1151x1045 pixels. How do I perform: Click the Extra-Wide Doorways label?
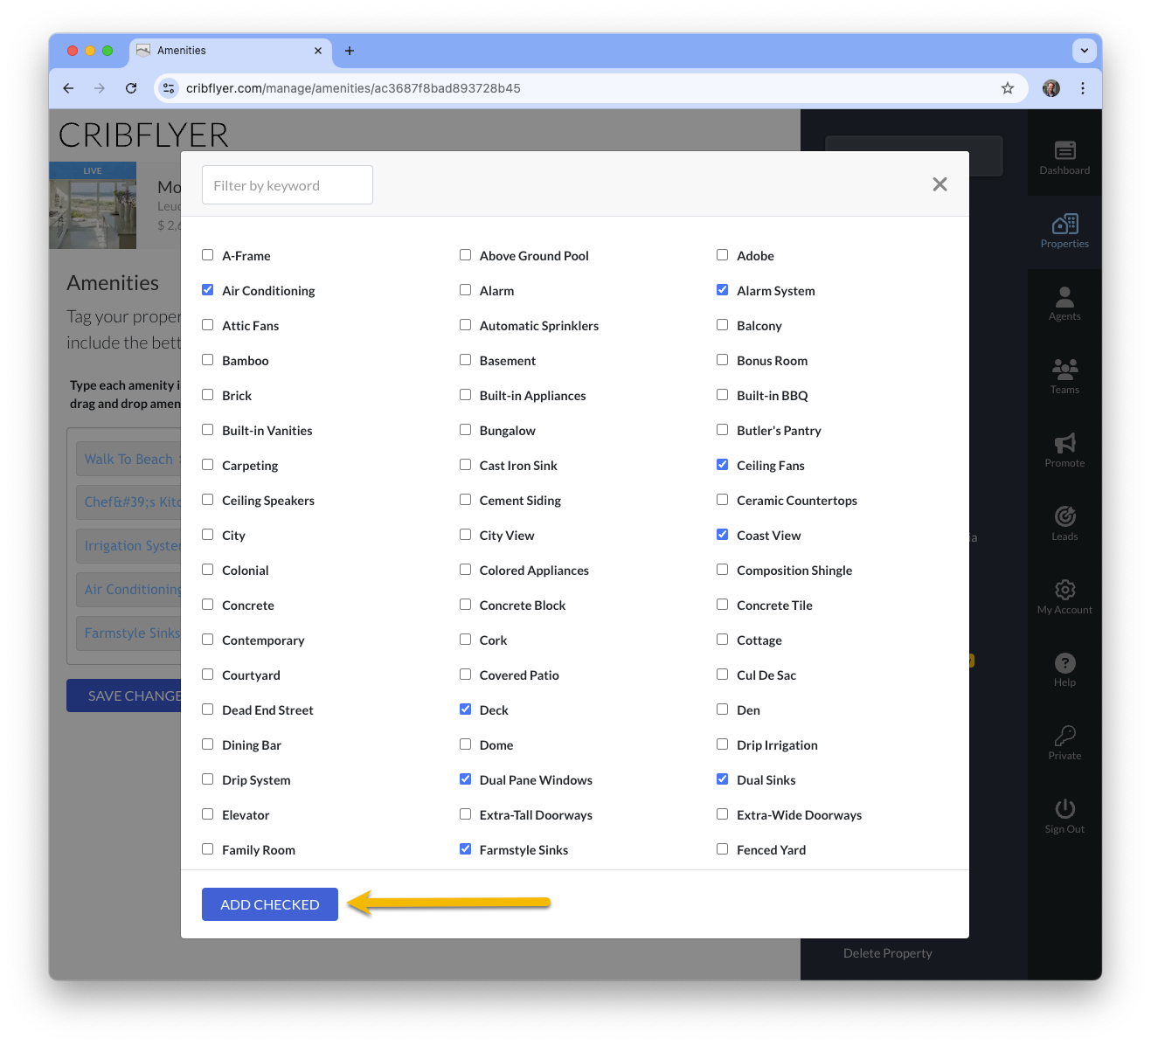point(799,815)
